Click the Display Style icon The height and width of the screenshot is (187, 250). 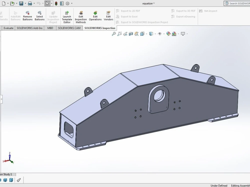151,34
